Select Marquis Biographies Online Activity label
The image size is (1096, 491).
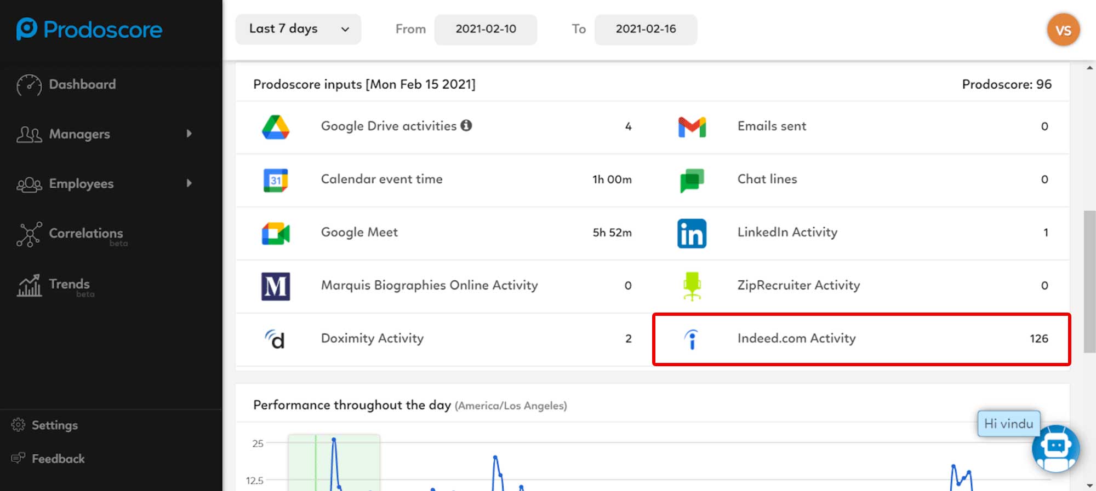pos(429,285)
